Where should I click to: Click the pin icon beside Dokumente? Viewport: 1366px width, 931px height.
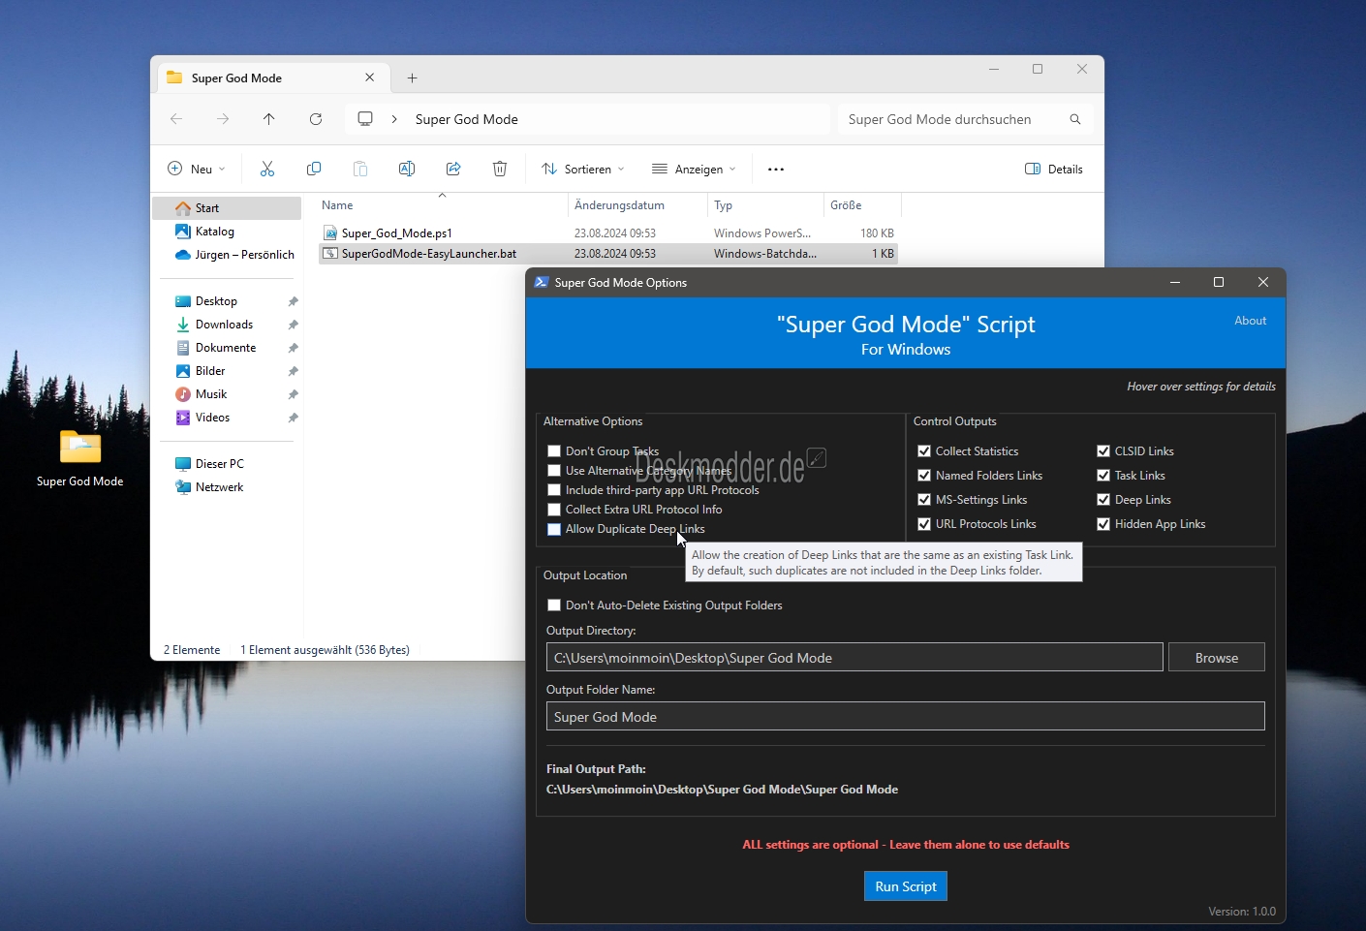pos(293,348)
